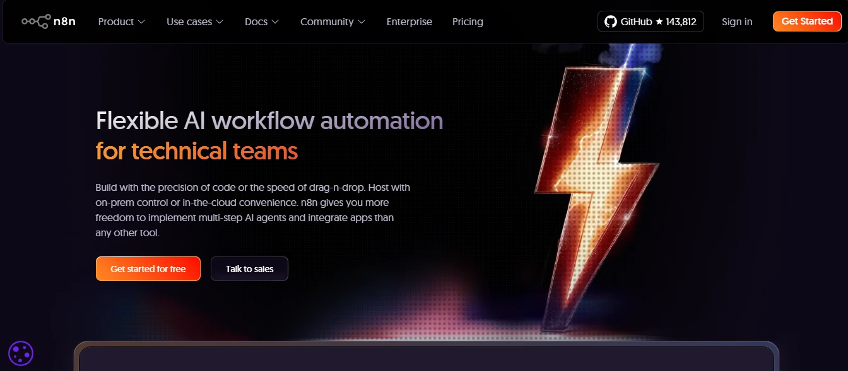Screen dimensions: 848x371
Task: Open the Docs menu label
Action: (256, 22)
